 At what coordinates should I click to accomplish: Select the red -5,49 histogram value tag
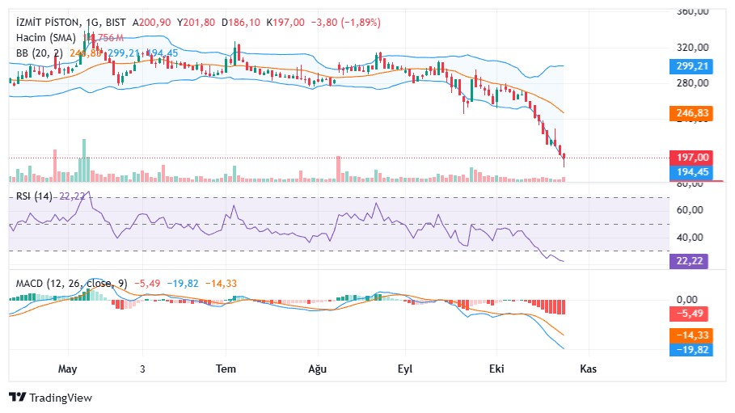[689, 313]
